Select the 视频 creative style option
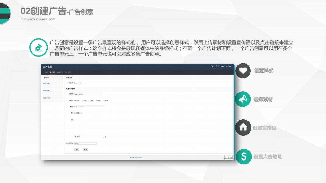Viewport: 326px width, 183px height. [x=97, y=101]
